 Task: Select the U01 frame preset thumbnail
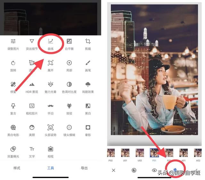(125, 153)
